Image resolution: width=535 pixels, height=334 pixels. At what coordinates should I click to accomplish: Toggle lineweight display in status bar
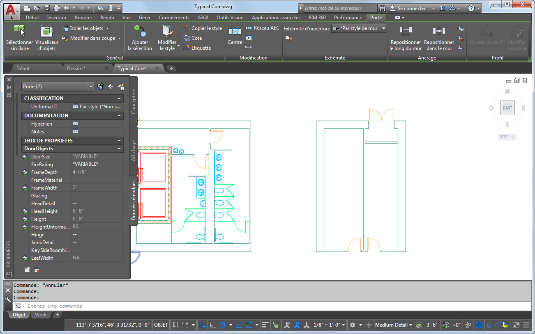click(x=265, y=325)
